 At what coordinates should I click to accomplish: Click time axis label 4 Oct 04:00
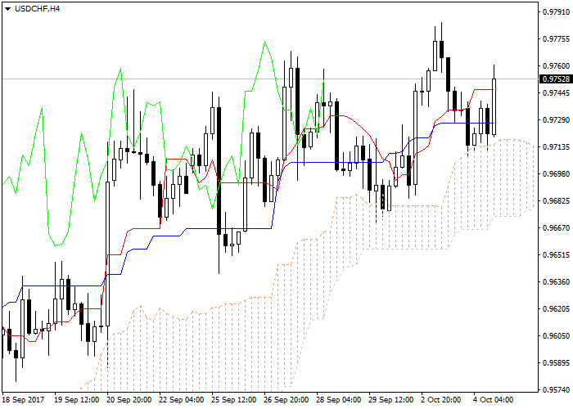(x=494, y=400)
